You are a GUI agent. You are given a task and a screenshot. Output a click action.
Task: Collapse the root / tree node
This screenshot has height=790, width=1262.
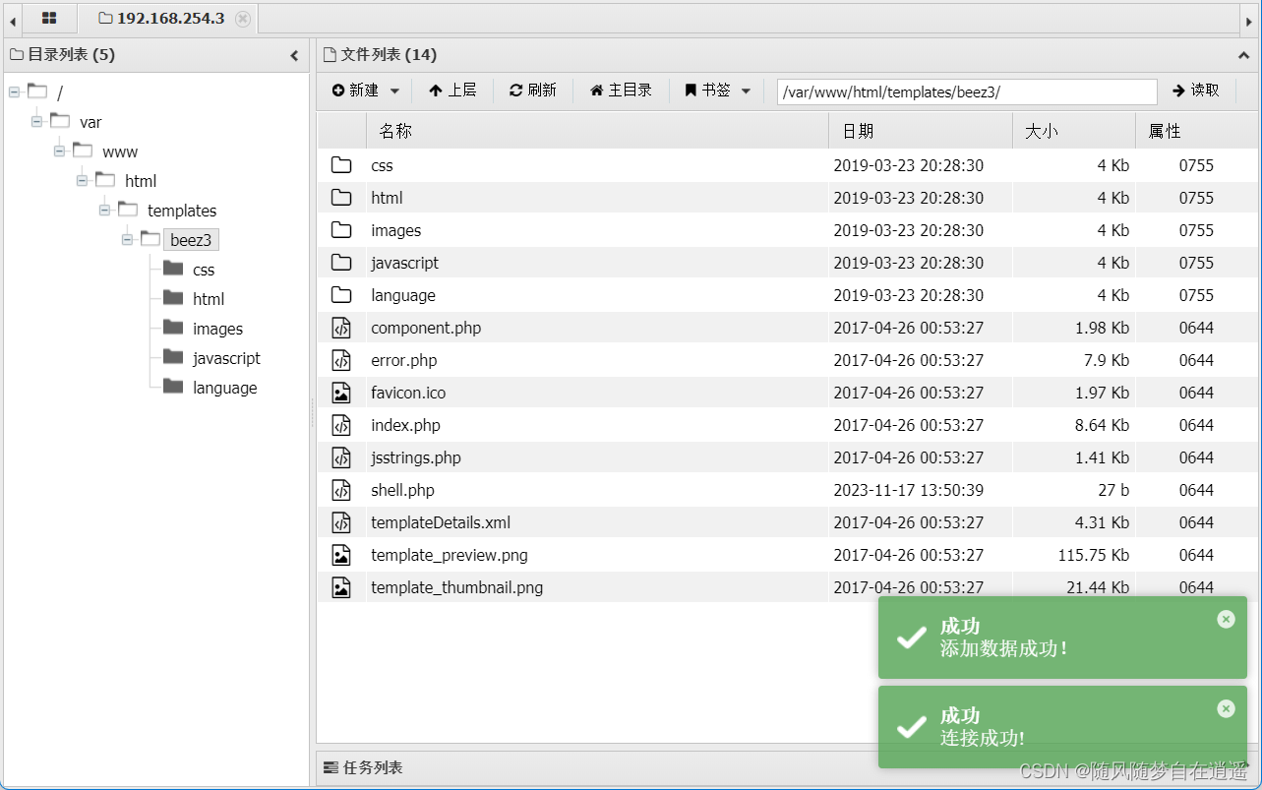click(14, 91)
